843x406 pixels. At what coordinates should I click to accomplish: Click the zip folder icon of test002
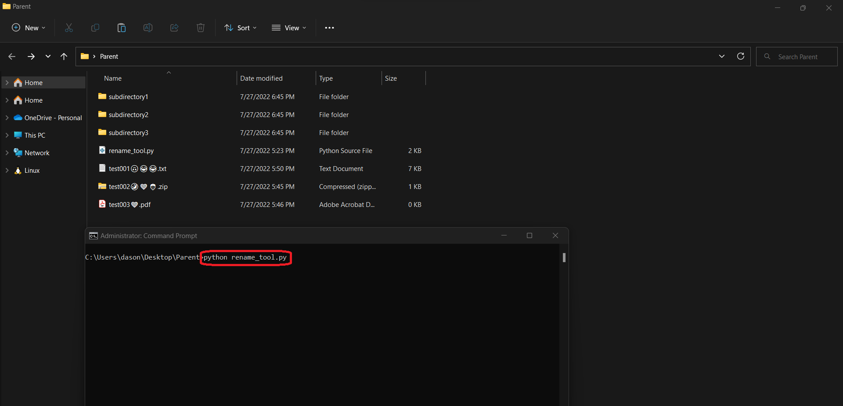coord(102,186)
